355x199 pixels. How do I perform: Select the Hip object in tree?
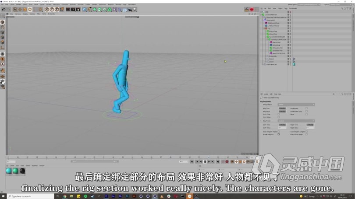coord(269,28)
